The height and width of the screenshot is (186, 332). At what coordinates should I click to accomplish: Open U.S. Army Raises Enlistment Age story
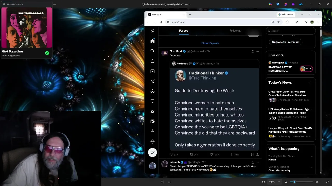click(290, 111)
